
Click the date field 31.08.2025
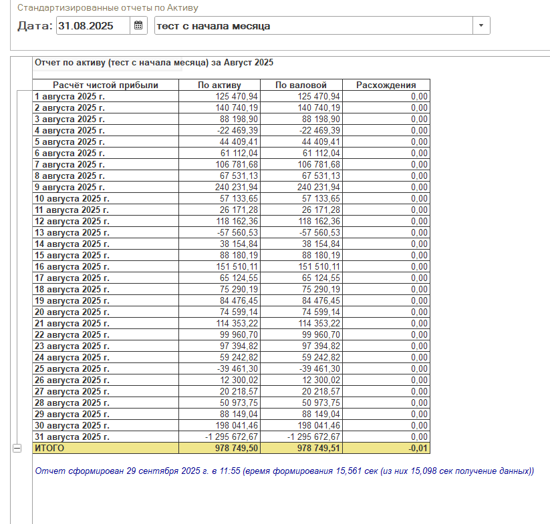click(93, 25)
